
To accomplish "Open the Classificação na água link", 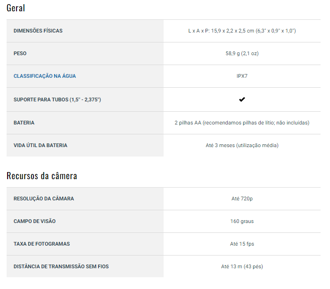I will (x=44, y=76).
